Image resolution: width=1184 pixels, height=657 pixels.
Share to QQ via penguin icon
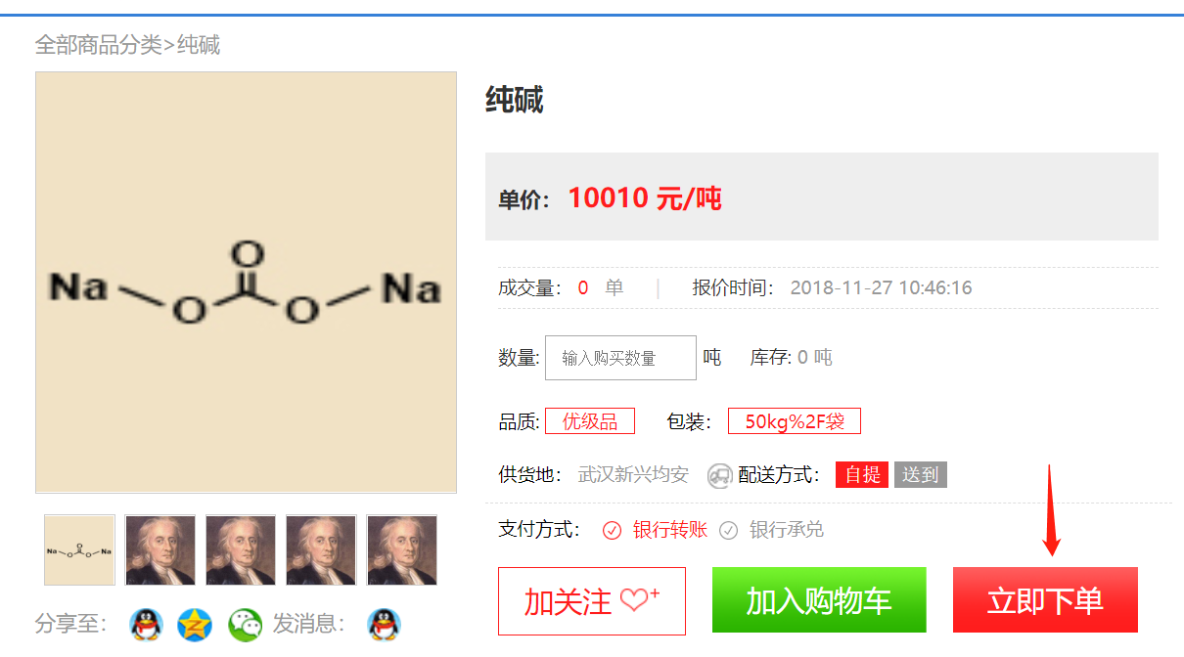coord(147,624)
